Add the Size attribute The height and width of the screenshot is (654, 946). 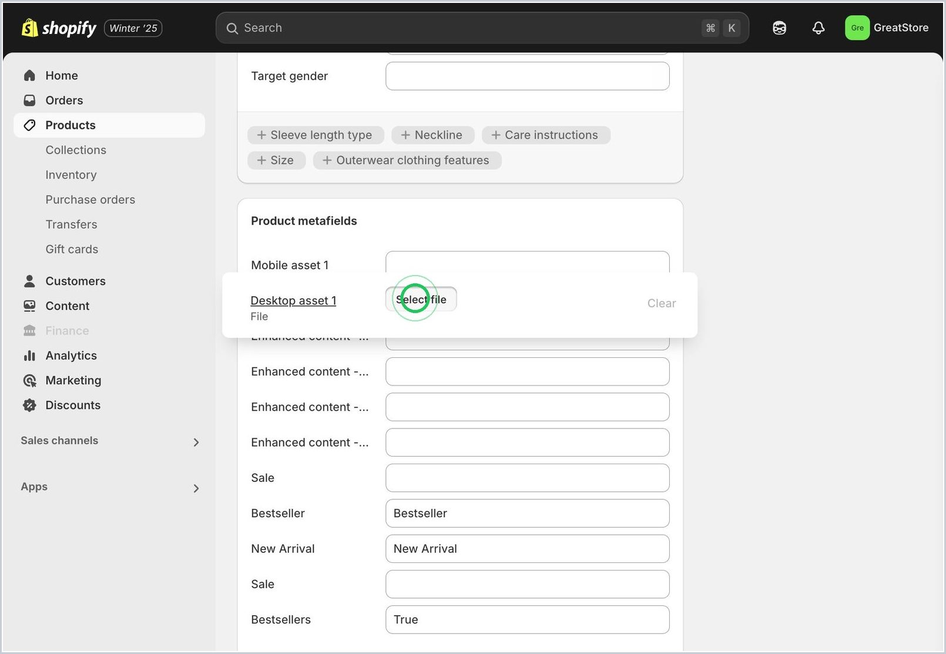(277, 160)
